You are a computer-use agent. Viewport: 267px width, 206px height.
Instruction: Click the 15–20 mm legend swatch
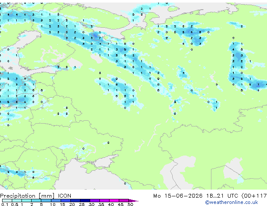click(x=65, y=201)
